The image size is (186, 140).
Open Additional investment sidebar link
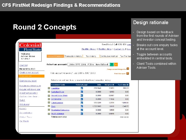pyautogui.click(x=29, y=96)
